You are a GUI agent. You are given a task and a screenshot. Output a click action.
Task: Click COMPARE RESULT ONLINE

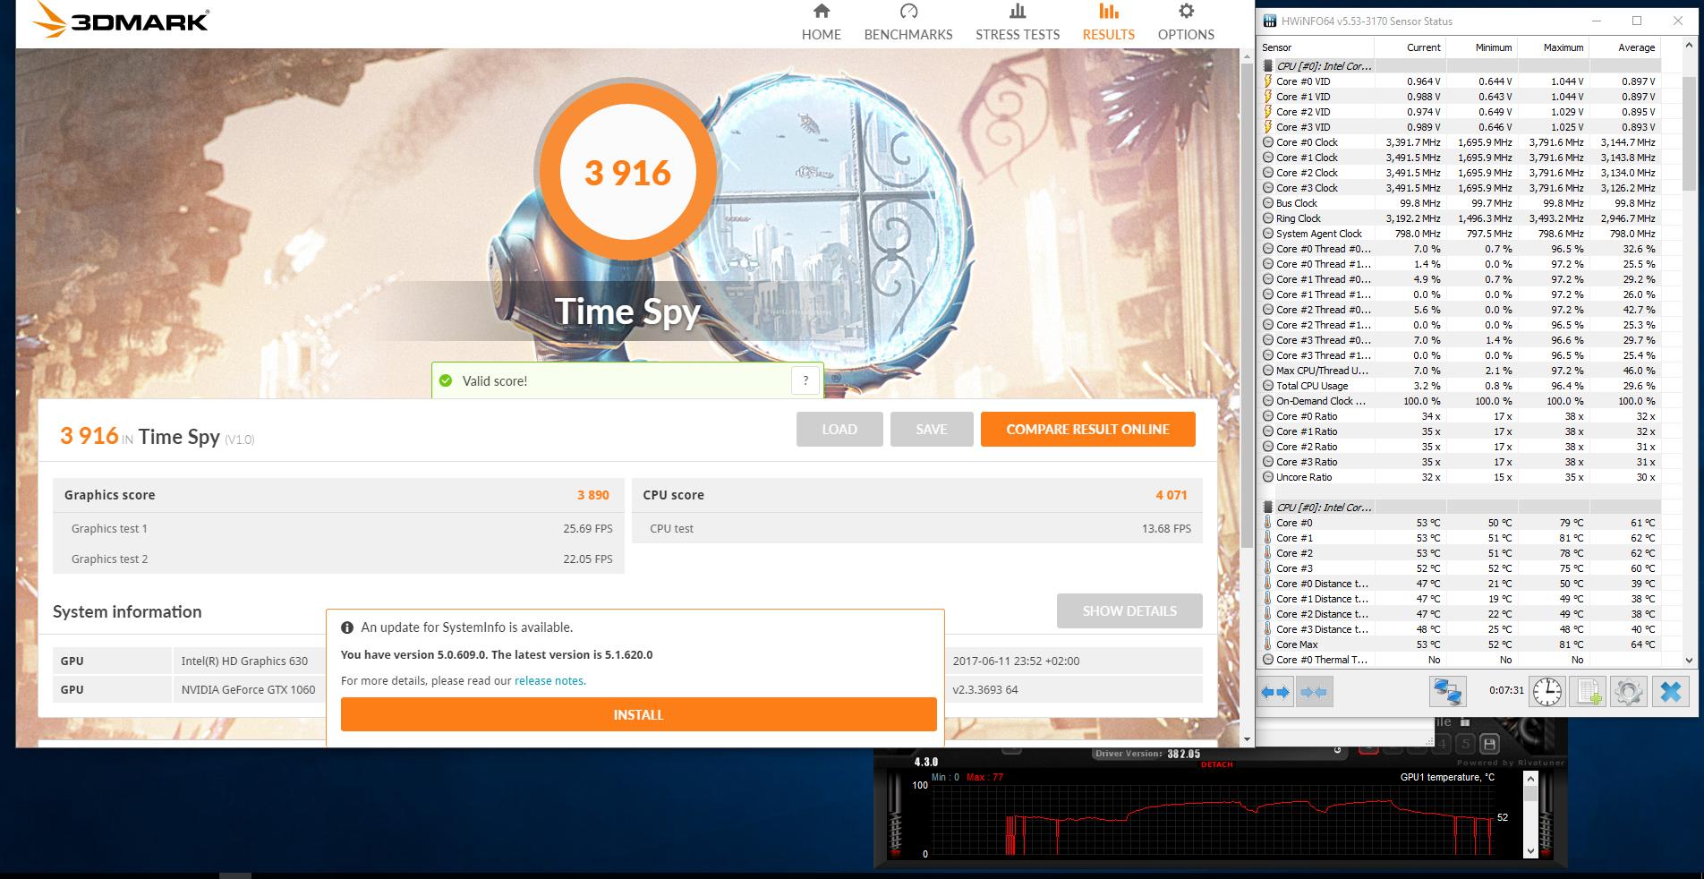(x=1087, y=429)
